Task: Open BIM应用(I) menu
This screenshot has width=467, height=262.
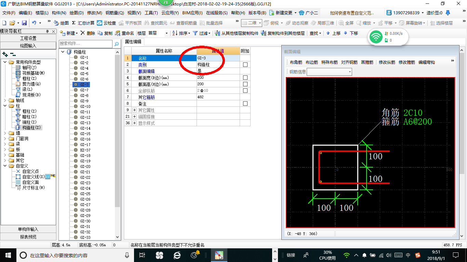Action: pyautogui.click(x=192, y=13)
